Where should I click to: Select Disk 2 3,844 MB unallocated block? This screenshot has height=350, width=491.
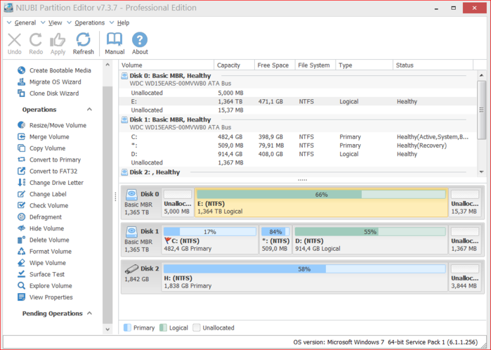465,278
